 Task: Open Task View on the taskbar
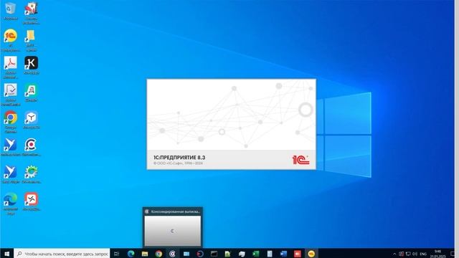tap(116, 254)
